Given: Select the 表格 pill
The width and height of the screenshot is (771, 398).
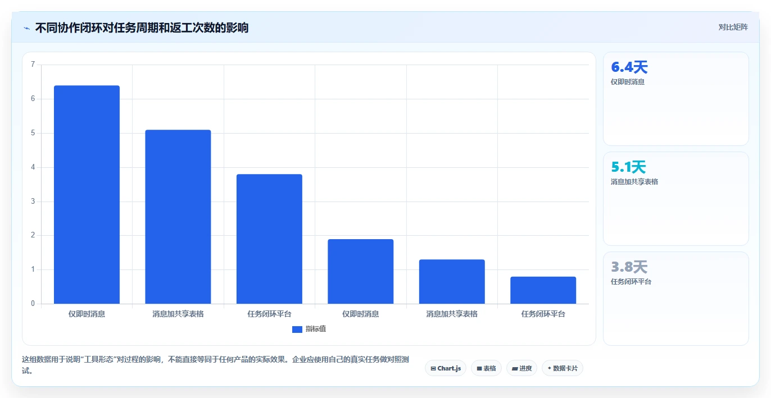Looking at the screenshot, I should (486, 368).
